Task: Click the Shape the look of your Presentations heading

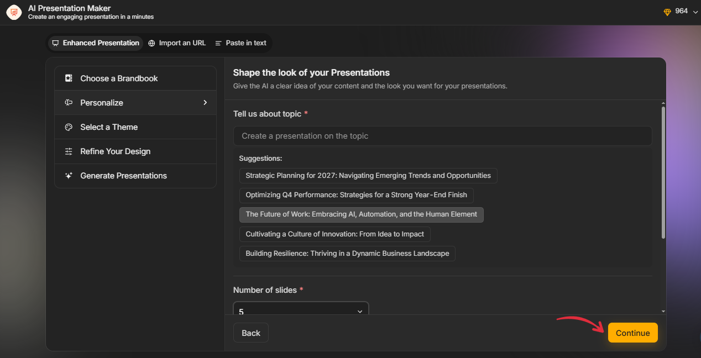Action: 311,72
